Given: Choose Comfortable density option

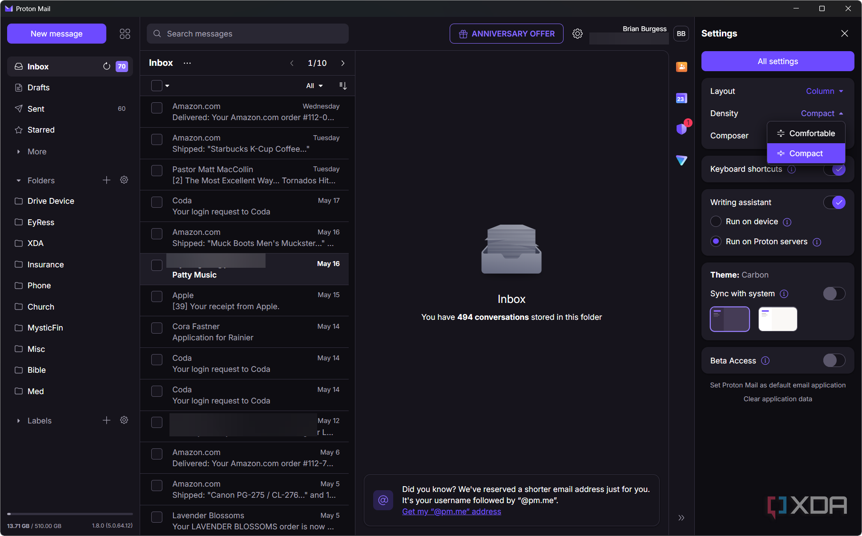Looking at the screenshot, I should (x=806, y=133).
